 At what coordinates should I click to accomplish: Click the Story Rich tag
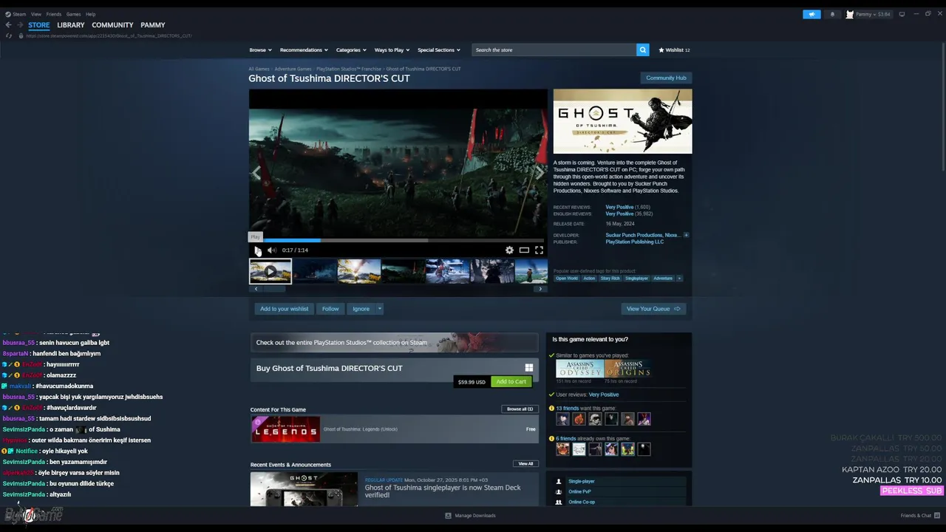click(610, 279)
